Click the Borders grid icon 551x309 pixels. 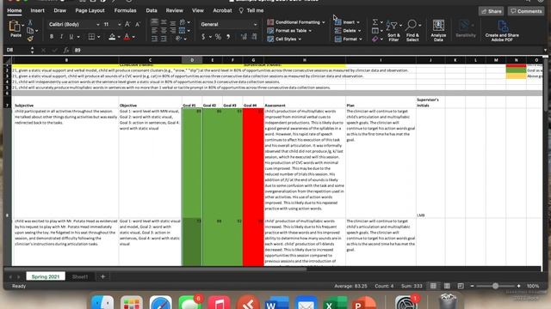click(91, 36)
